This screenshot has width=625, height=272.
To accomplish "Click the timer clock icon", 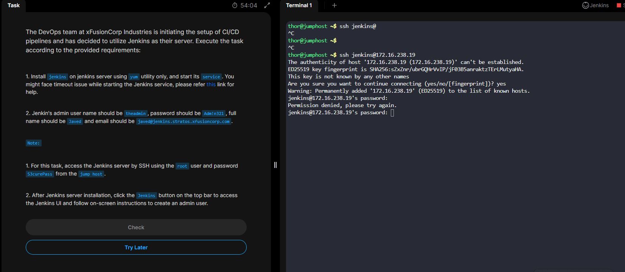I will click(x=235, y=5).
